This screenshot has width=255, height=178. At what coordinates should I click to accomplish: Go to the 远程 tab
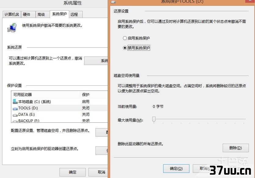(x=76, y=14)
